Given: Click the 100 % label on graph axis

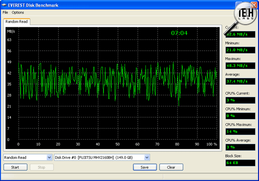Looking at the screenshot, I should tap(212, 144).
